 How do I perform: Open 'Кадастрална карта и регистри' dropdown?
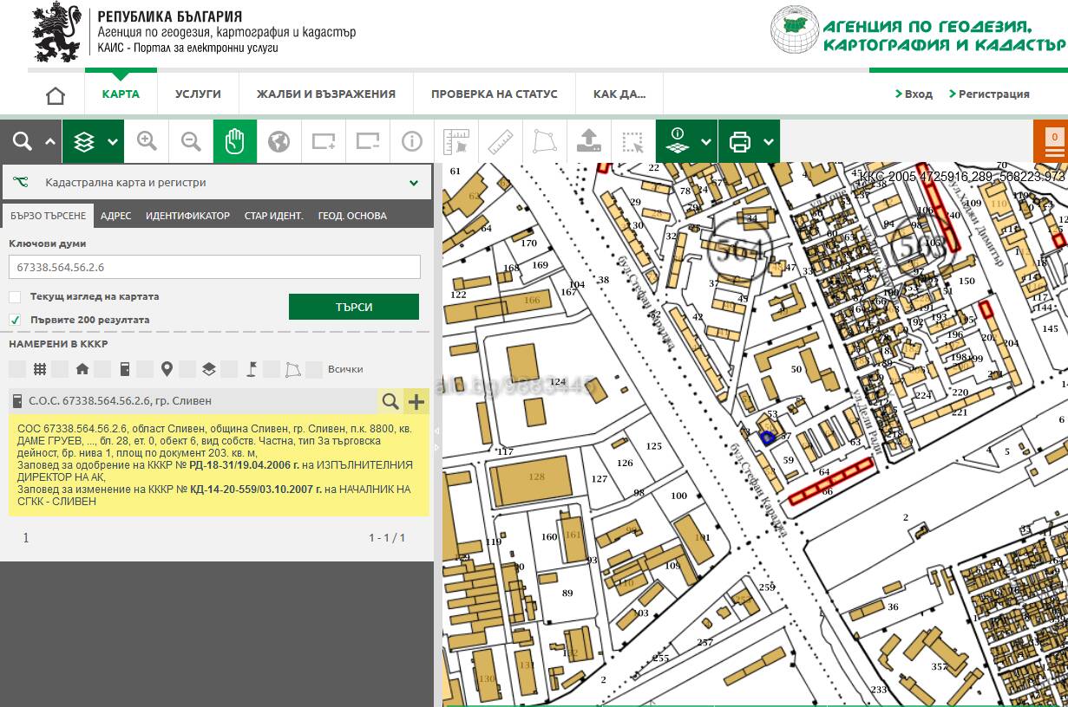pyautogui.click(x=217, y=183)
